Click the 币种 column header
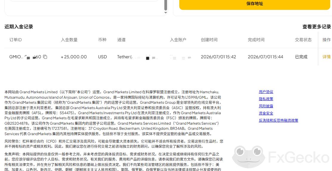Image resolution: width=332 pixels, height=171 pixels. [x=102, y=40]
